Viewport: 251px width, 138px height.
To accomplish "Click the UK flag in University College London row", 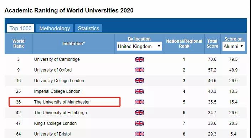I will (x=139, y=81).
